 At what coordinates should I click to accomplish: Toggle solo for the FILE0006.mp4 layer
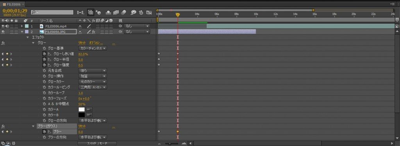point(12,26)
